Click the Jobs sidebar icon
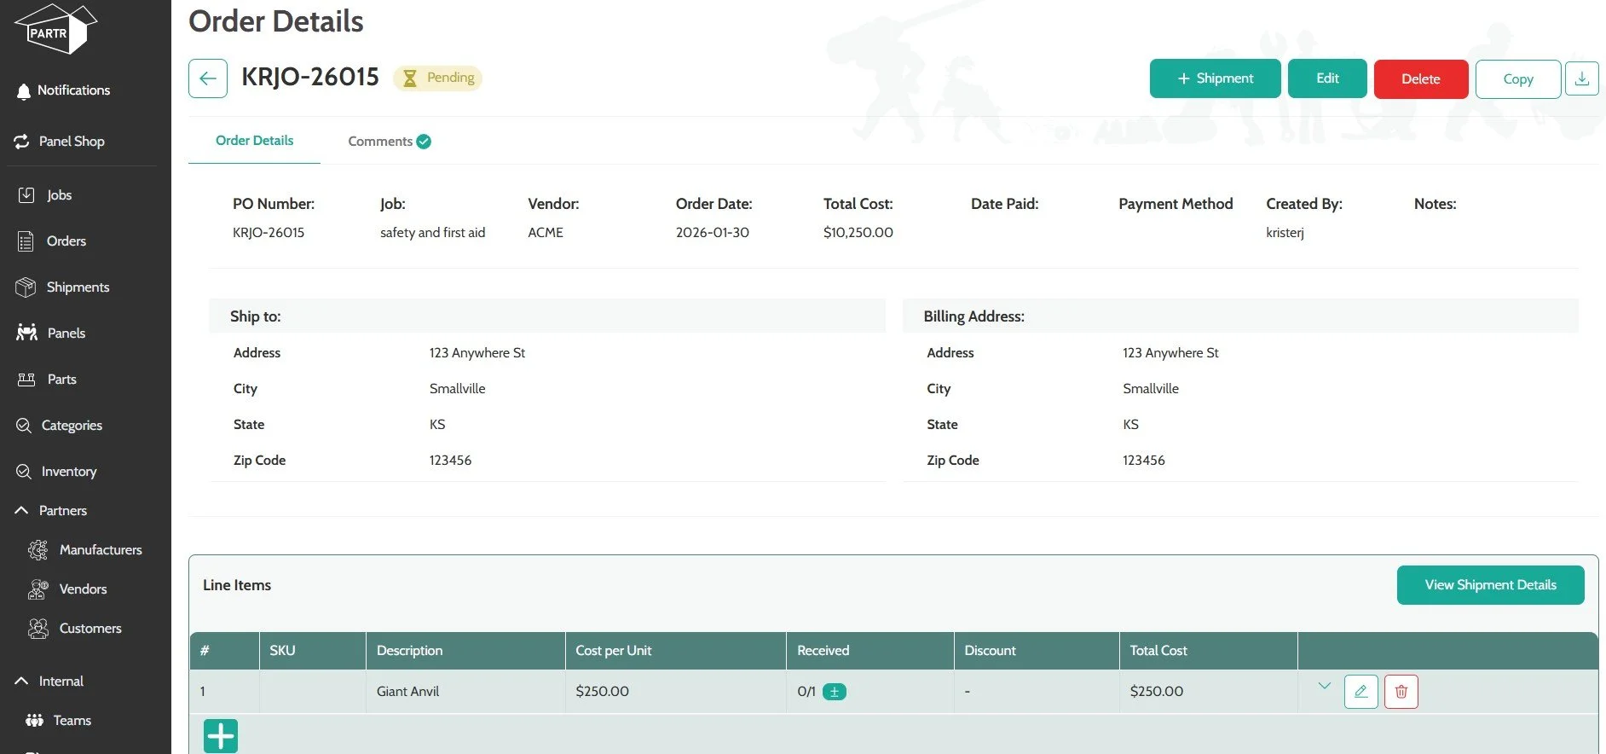Screen dimensions: 1606x754 click(26, 195)
